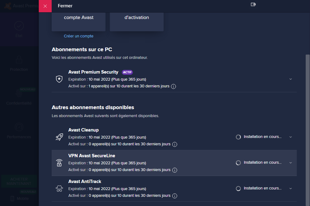Click the VPN Avast SecureLine lock icon
Viewport: 310px width, 206px height.
pos(59,163)
